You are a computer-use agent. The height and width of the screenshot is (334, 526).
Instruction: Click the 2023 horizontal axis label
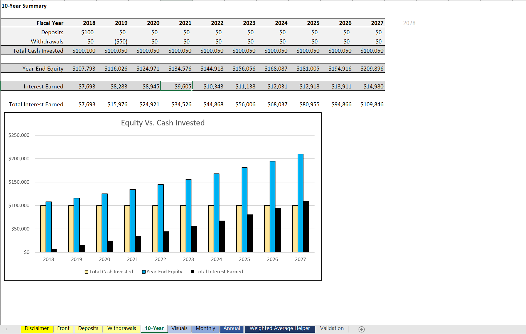click(x=188, y=259)
